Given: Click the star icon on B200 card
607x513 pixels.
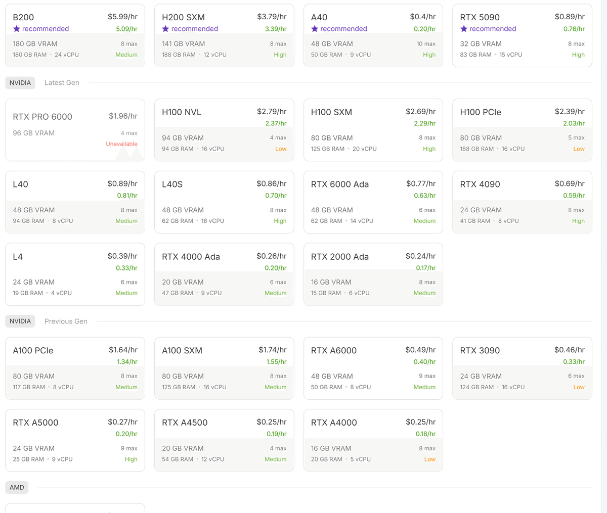Looking at the screenshot, I should pos(17,29).
